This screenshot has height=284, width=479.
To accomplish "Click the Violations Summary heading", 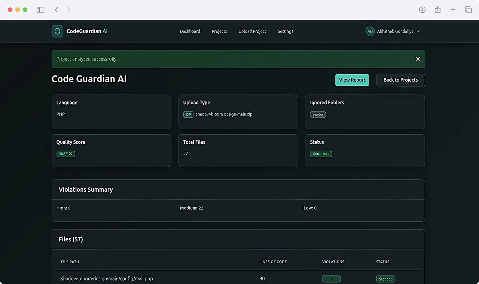I will point(86,189).
